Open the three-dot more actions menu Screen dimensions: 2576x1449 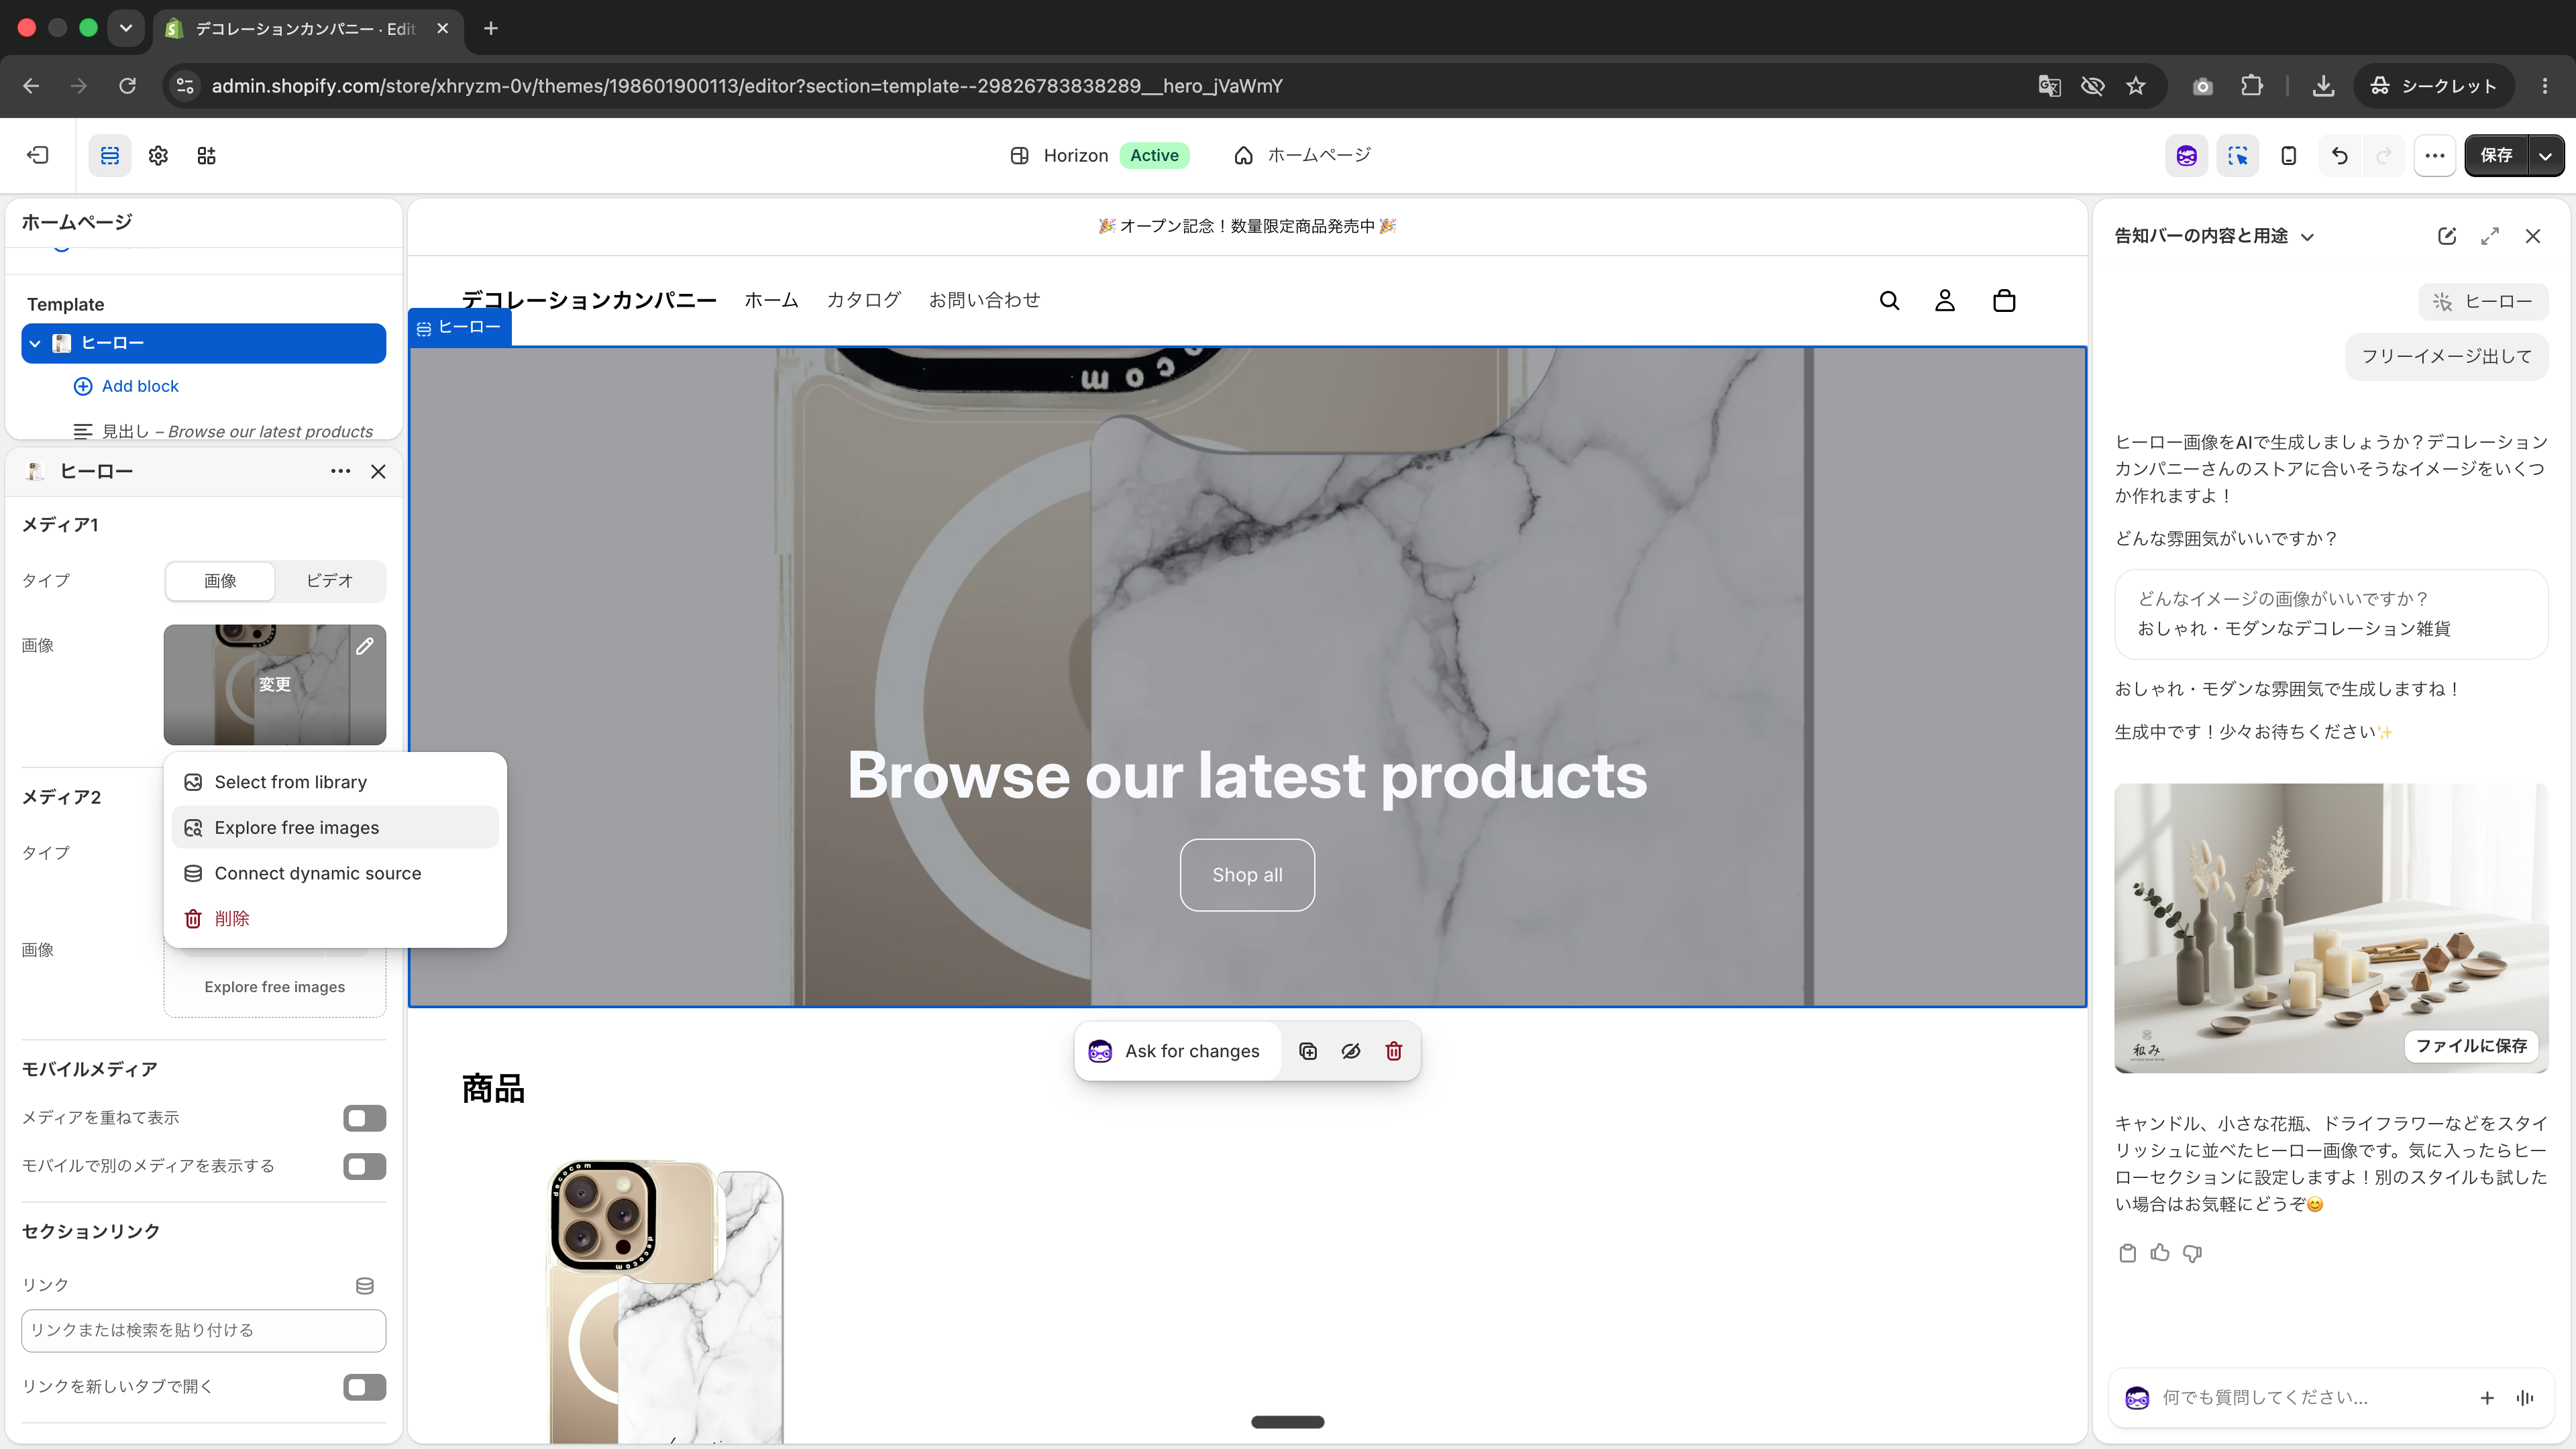pyautogui.click(x=2435, y=155)
